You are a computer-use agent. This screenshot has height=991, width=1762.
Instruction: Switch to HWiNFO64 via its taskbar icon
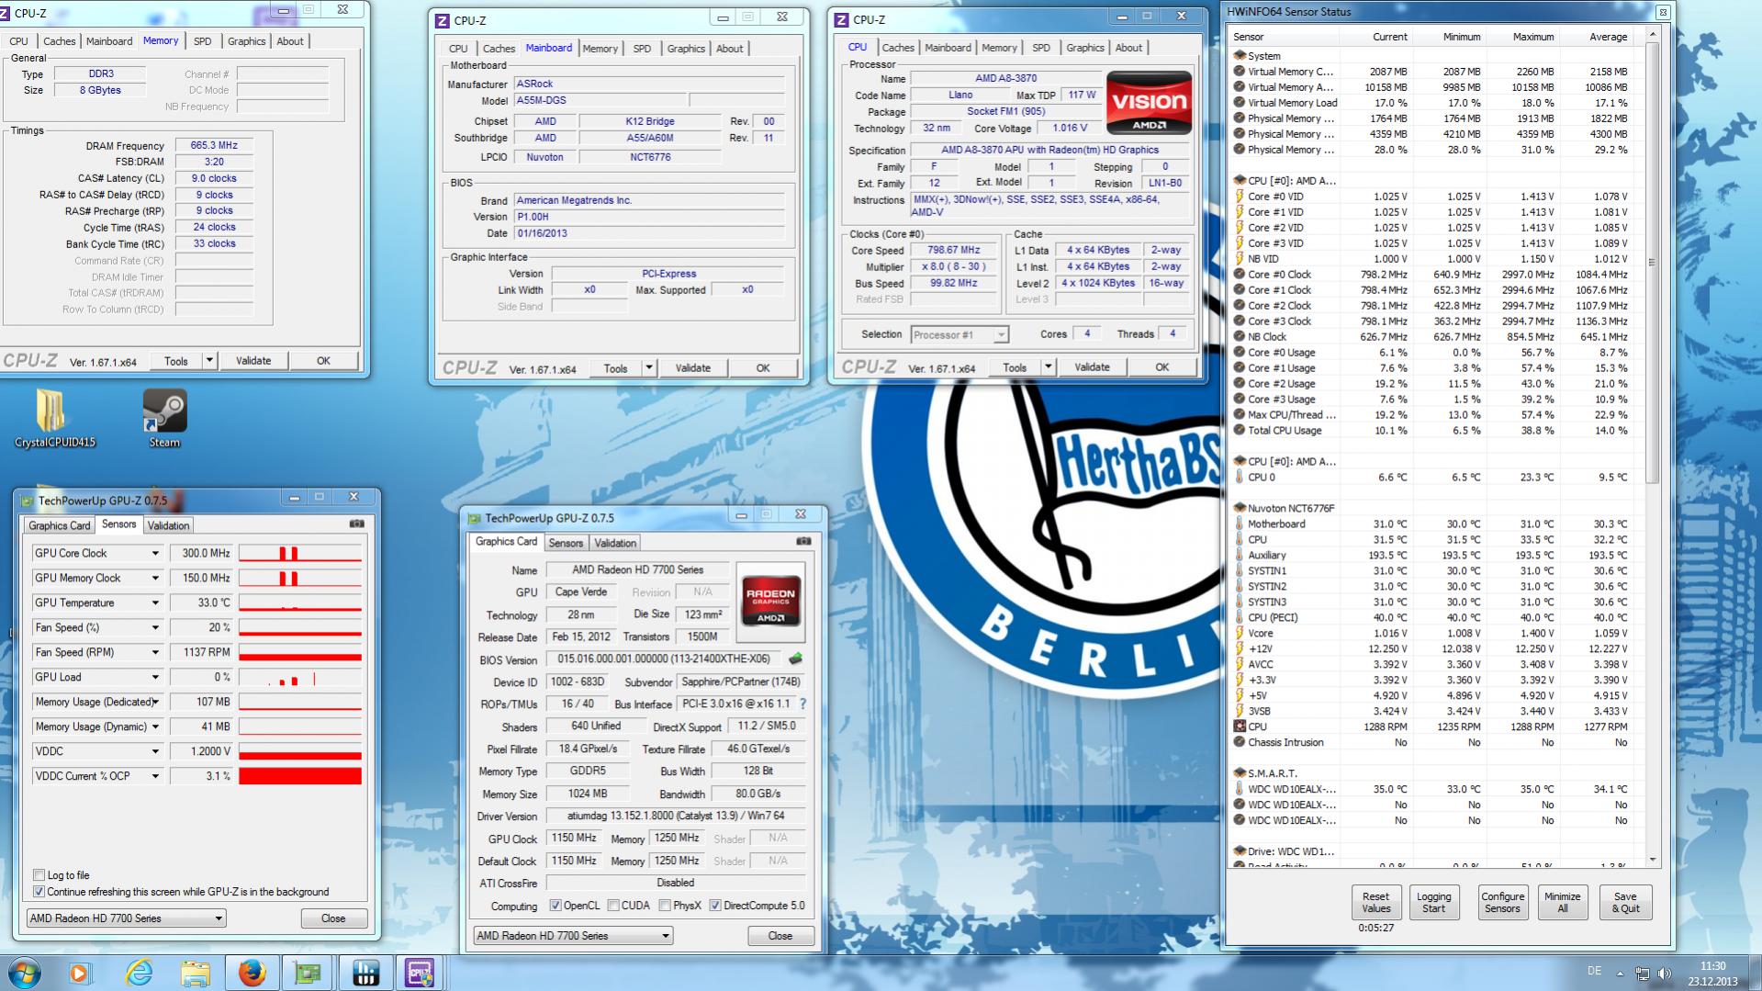(x=365, y=973)
